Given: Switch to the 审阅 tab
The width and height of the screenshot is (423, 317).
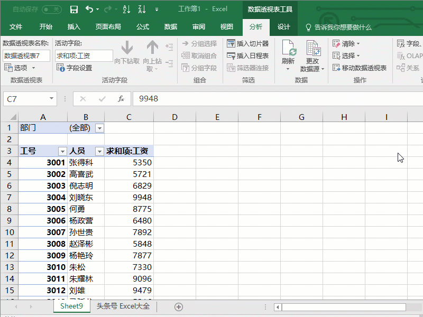Looking at the screenshot, I should pos(199,27).
